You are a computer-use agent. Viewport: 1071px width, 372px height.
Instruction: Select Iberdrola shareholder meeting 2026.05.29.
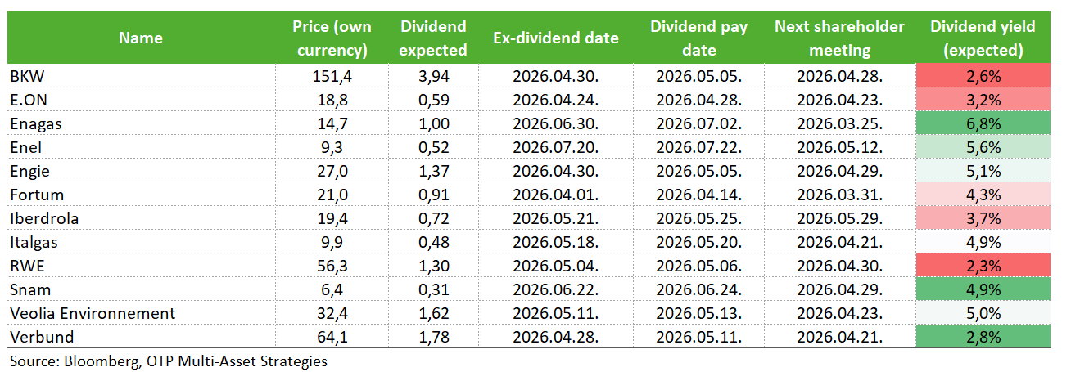pos(839,218)
